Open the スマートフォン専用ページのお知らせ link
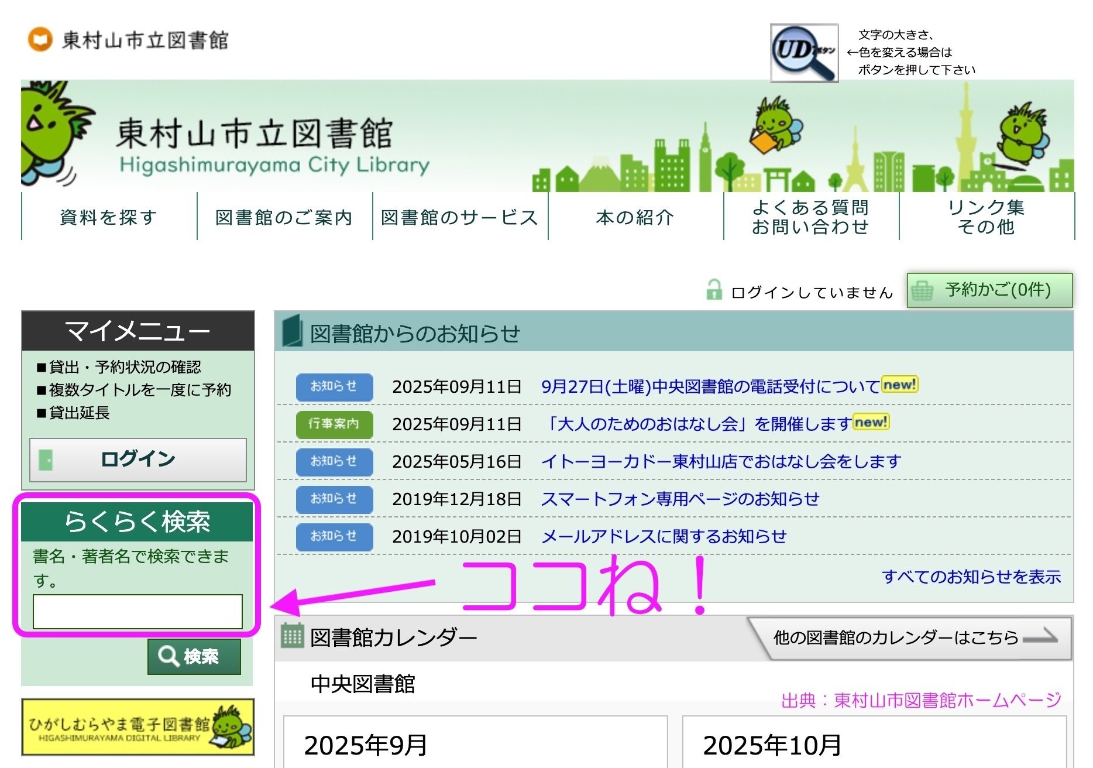The image size is (1093, 768). 680,499
